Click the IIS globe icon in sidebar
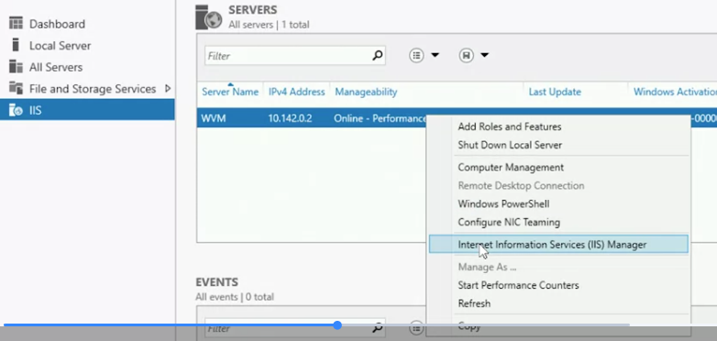The width and height of the screenshot is (717, 341). pyautogui.click(x=16, y=110)
